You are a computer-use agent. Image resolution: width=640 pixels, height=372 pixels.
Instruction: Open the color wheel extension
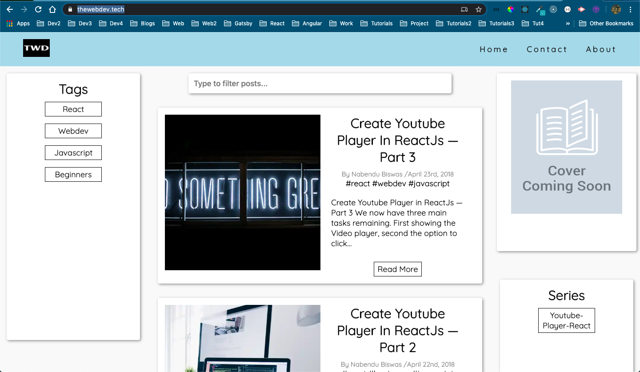pyautogui.click(x=511, y=9)
